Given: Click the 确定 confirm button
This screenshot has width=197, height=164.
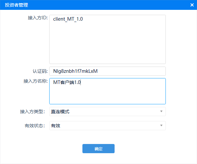Looking at the screenshot, I should (98, 149).
